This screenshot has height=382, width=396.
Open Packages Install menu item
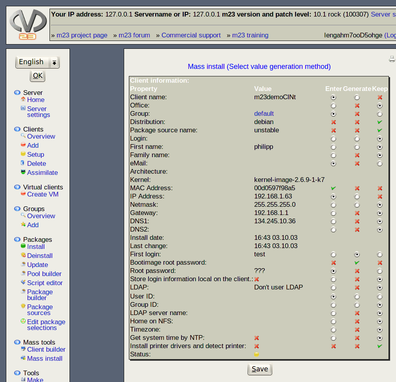(36, 247)
